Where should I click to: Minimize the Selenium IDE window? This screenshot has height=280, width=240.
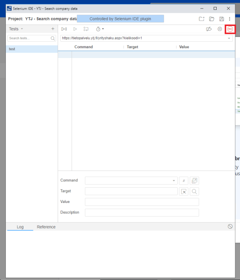click(202, 9)
